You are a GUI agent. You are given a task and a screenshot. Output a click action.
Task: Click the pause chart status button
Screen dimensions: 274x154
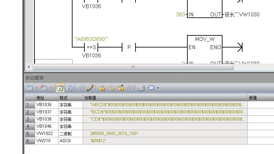69,88
